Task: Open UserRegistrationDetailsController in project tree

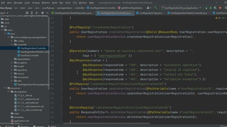Action: pos(35,52)
